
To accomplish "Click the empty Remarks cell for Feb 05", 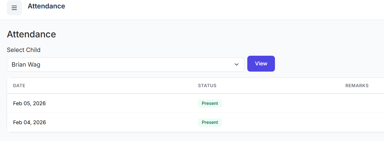I will pos(360,103).
